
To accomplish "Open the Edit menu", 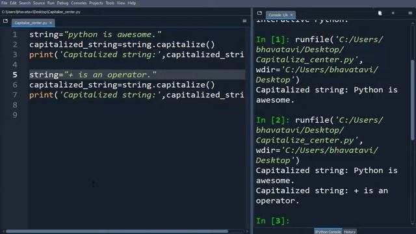I will click(13, 3).
